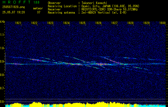
Task: Click the 0.8 kHz frequency tick label
Action: point(2,75)
